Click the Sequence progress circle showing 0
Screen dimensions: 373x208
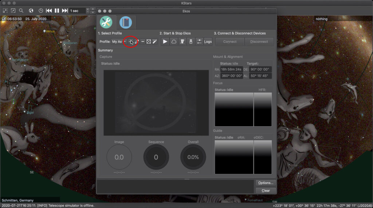pos(156,157)
